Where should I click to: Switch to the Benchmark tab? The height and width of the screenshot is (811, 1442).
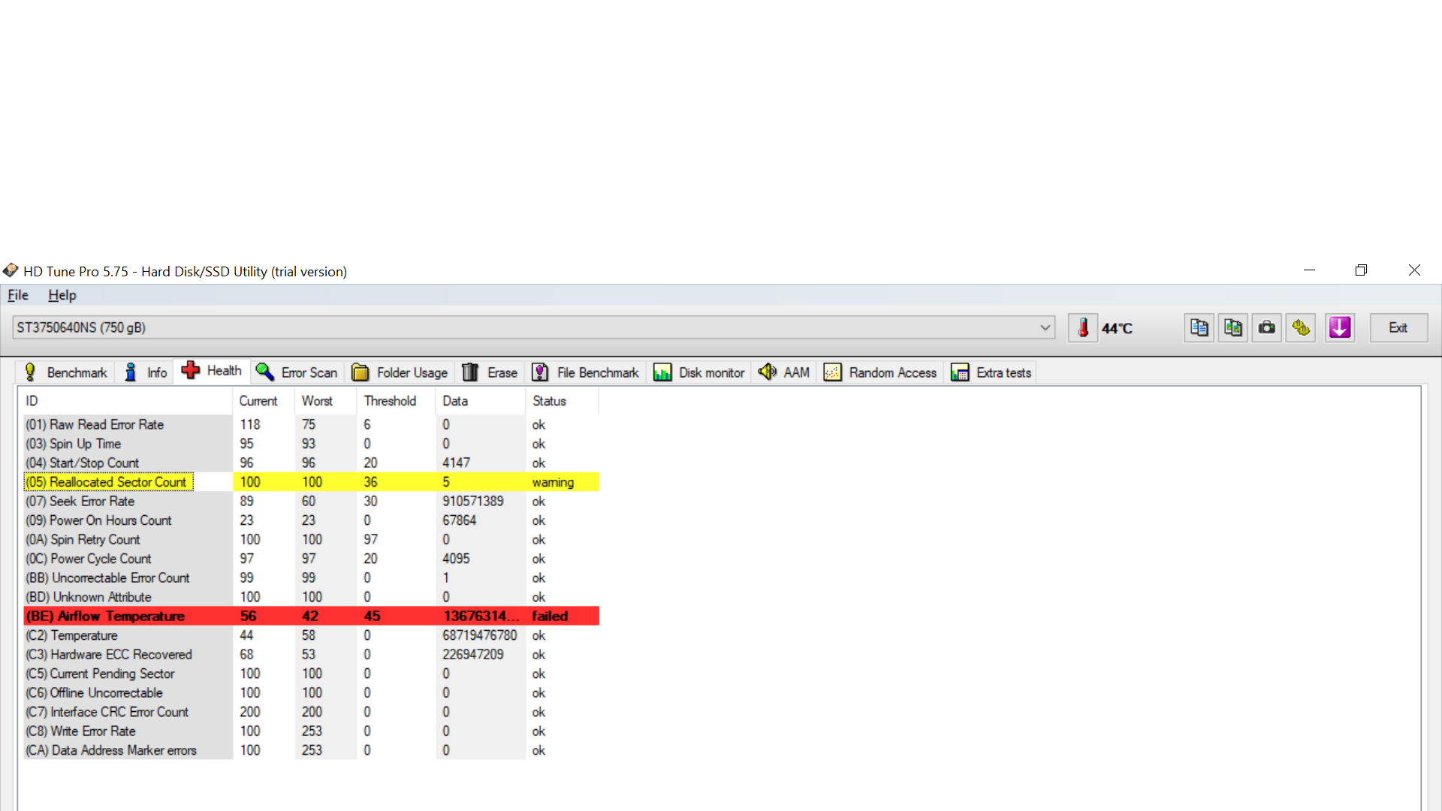pyautogui.click(x=65, y=372)
